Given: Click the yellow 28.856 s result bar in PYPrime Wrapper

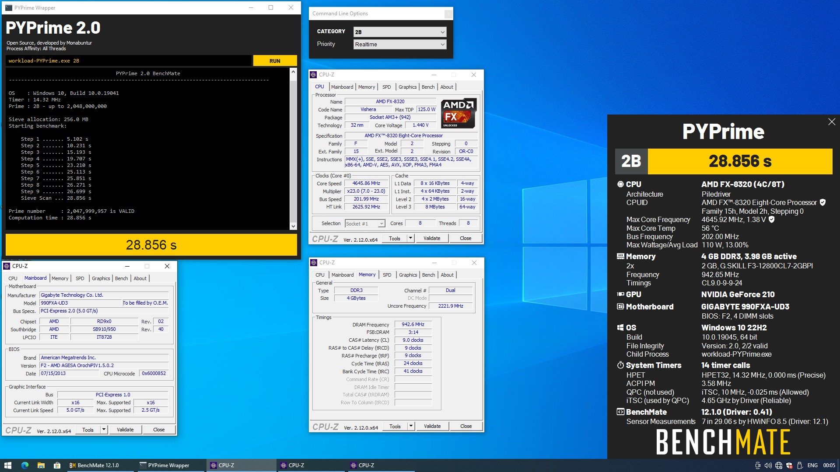Looking at the screenshot, I should 151,245.
